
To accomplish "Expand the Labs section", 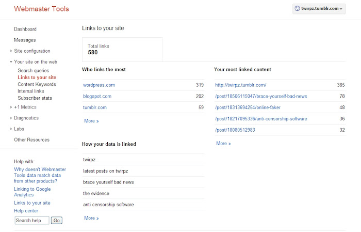I will [19, 129].
